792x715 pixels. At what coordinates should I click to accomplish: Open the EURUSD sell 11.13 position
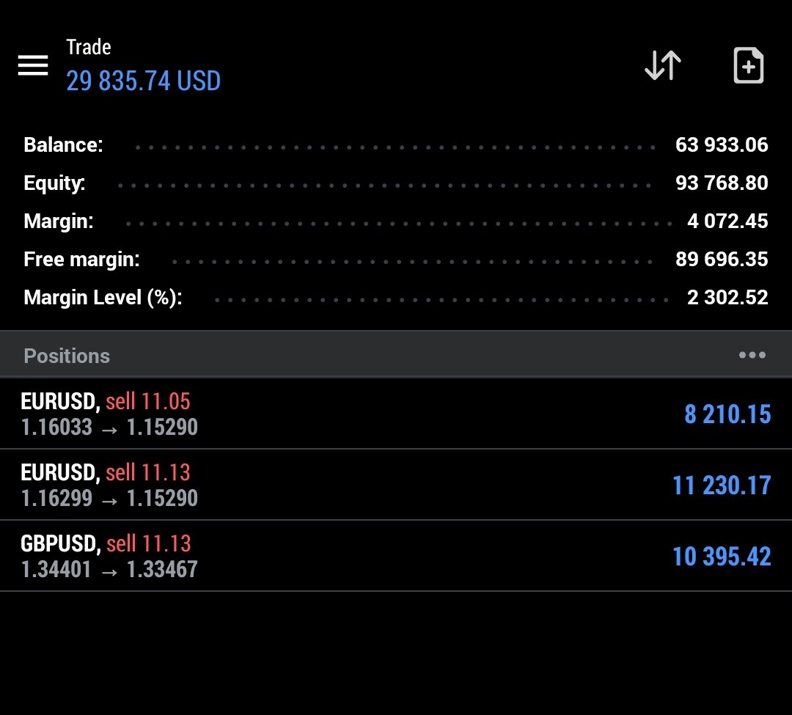[x=396, y=485]
